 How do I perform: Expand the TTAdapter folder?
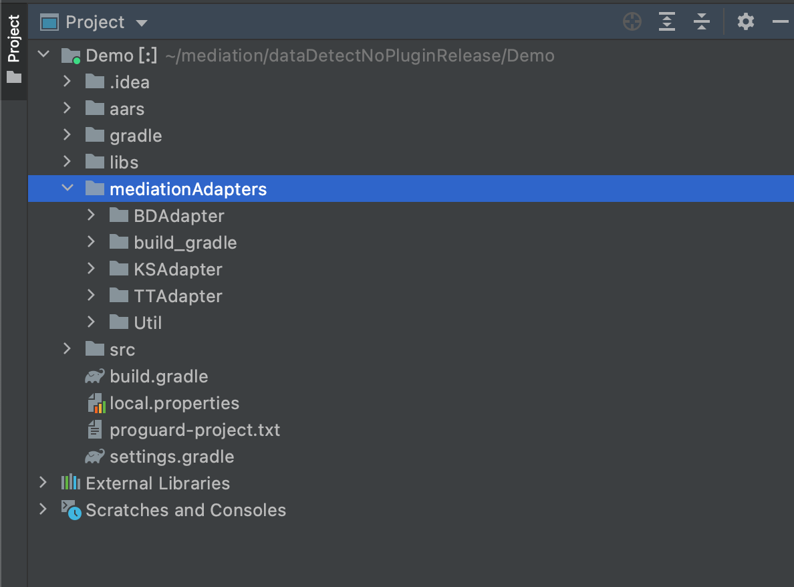pos(92,296)
